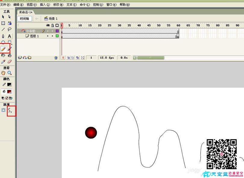Switch to the 未命名-1* document tab
Screen dimensions: 244x178
[26, 12]
